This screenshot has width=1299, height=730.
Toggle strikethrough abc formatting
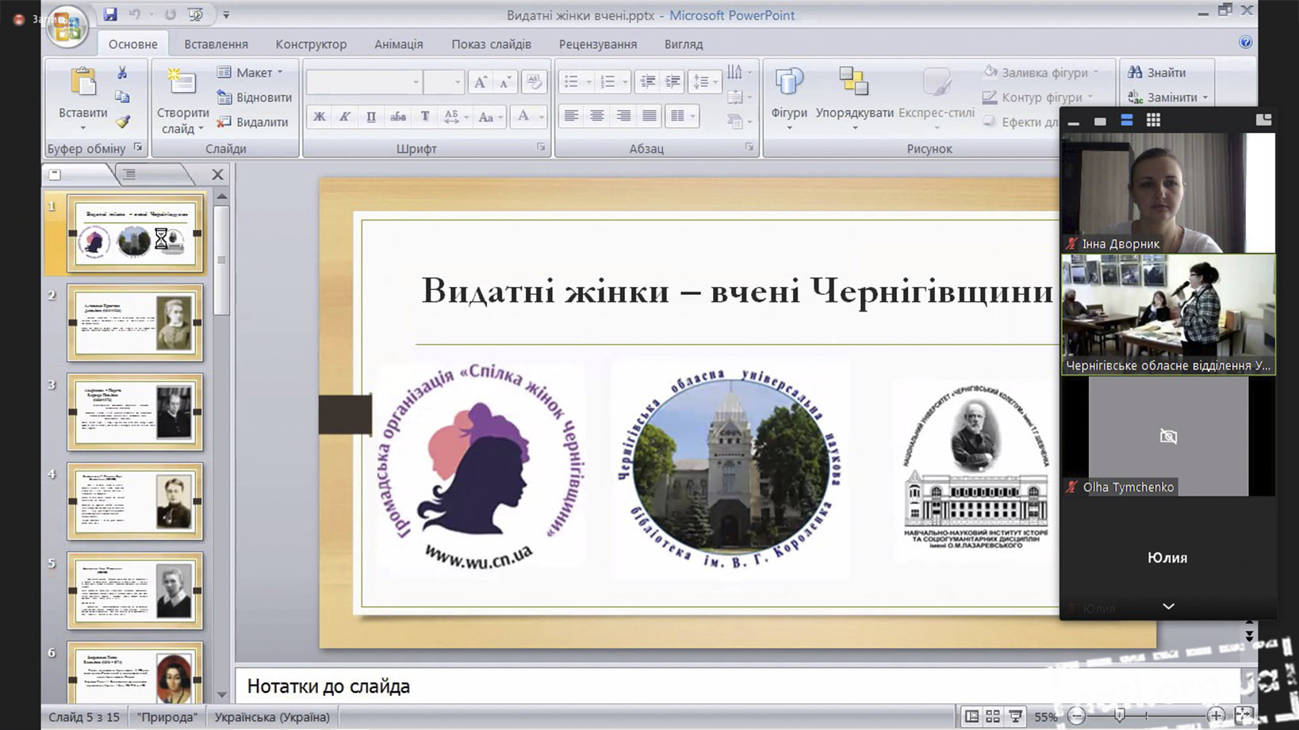tap(398, 117)
